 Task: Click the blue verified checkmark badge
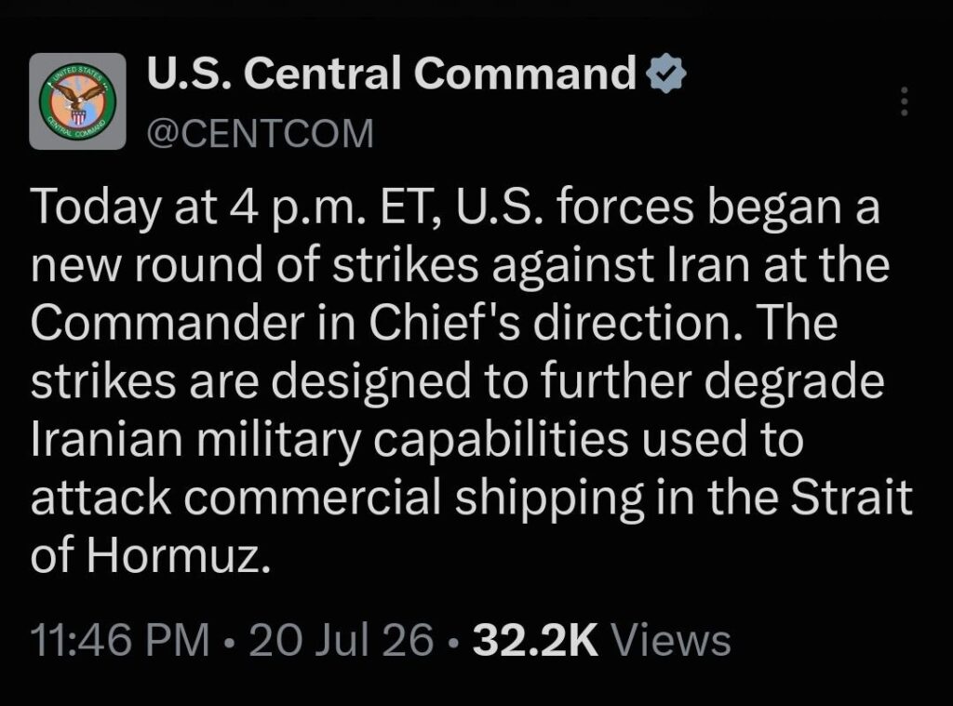click(665, 73)
